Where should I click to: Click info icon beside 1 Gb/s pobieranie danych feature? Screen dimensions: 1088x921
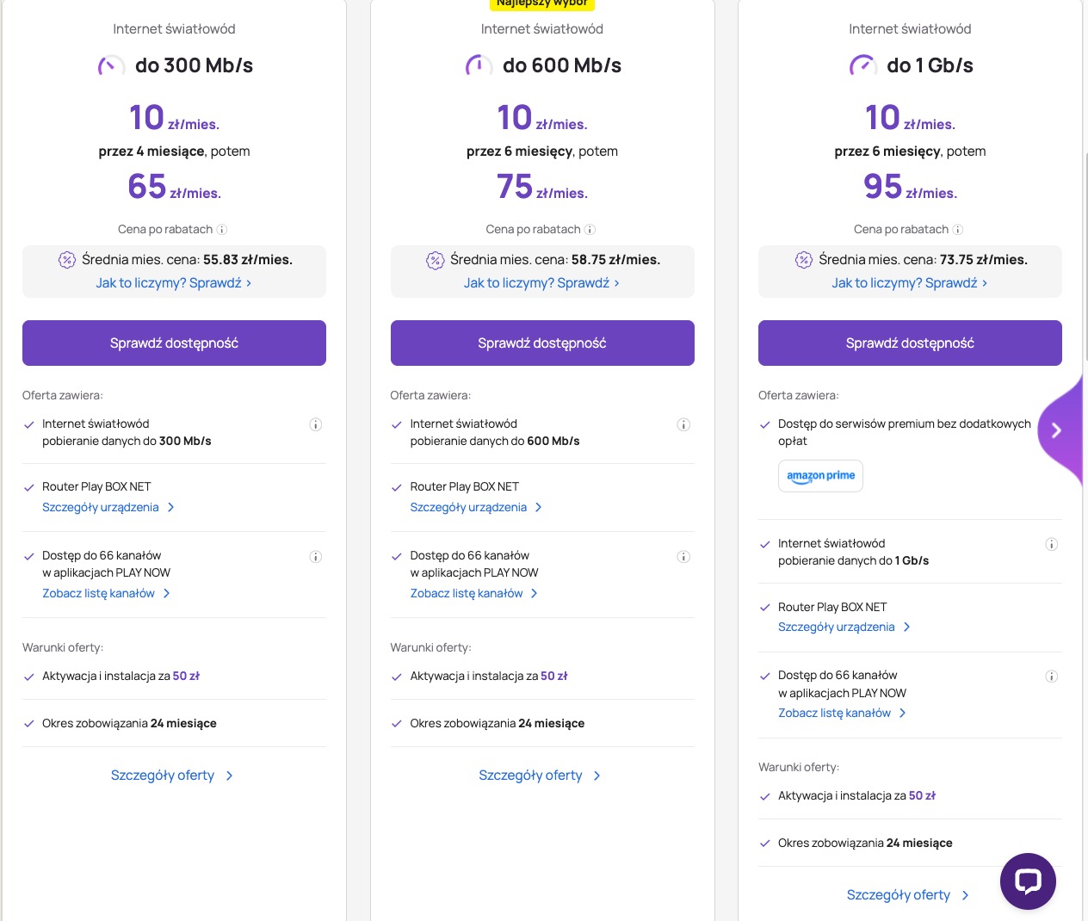pos(1051,544)
